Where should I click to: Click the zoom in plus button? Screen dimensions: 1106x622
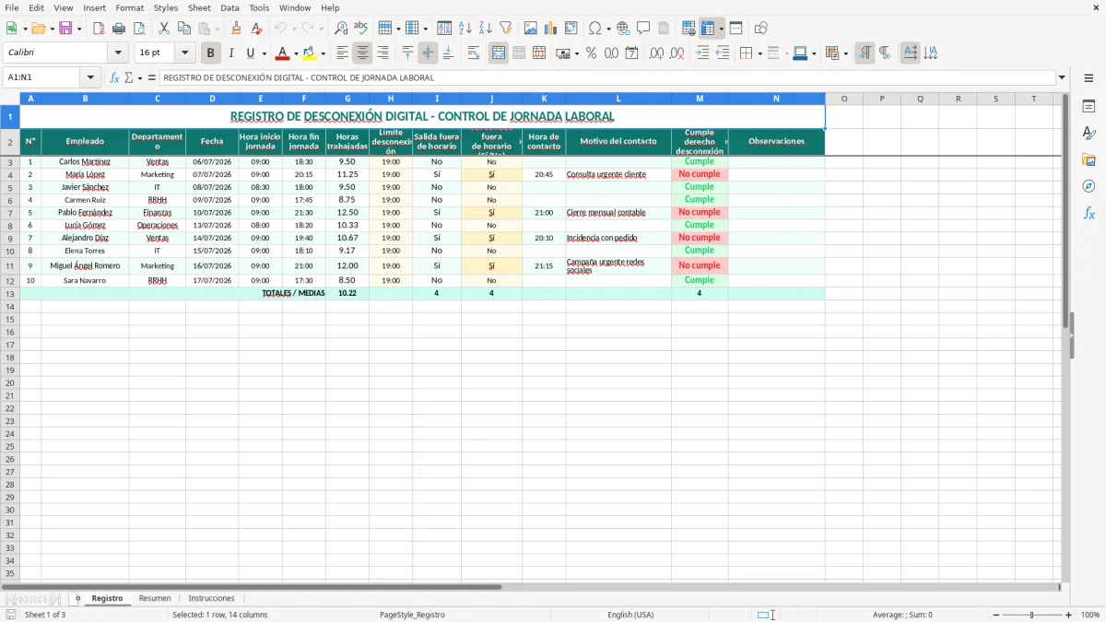(1068, 615)
